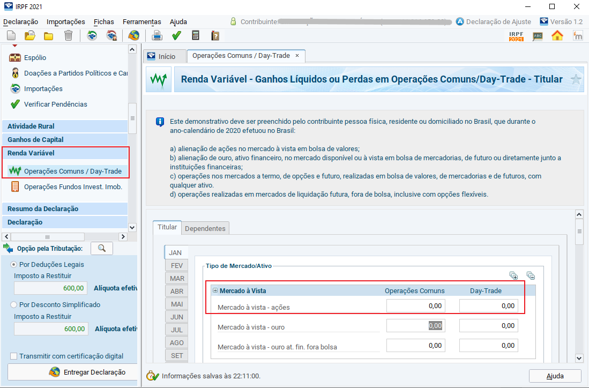Collapse the Mercado à Vista section
The height and width of the screenshot is (388, 589).
[215, 290]
